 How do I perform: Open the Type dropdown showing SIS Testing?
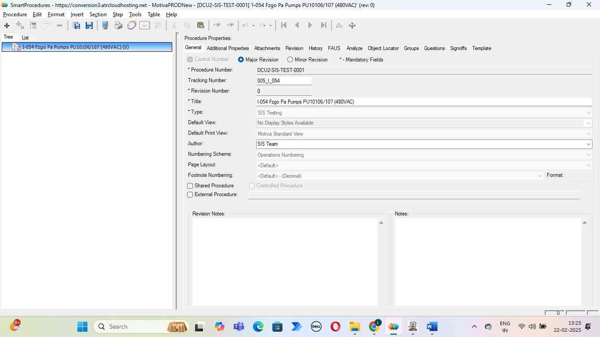tap(424, 113)
